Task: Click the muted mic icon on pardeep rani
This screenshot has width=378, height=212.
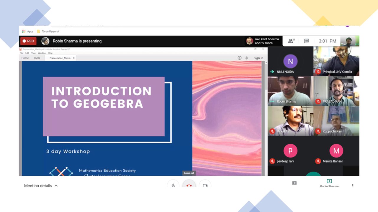Action: [x=272, y=161]
